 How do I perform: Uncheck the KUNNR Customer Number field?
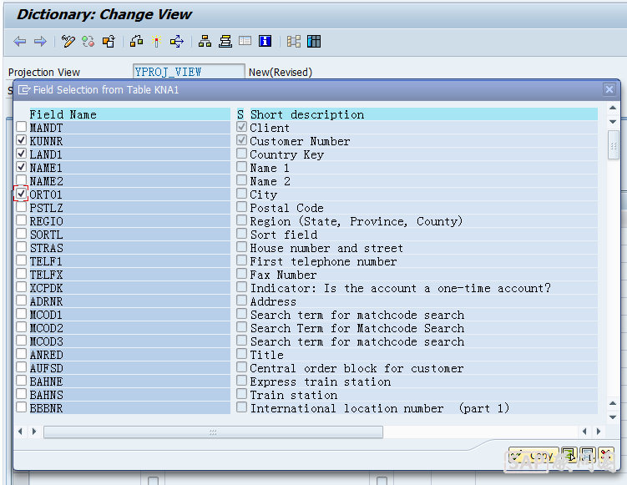pyautogui.click(x=21, y=141)
